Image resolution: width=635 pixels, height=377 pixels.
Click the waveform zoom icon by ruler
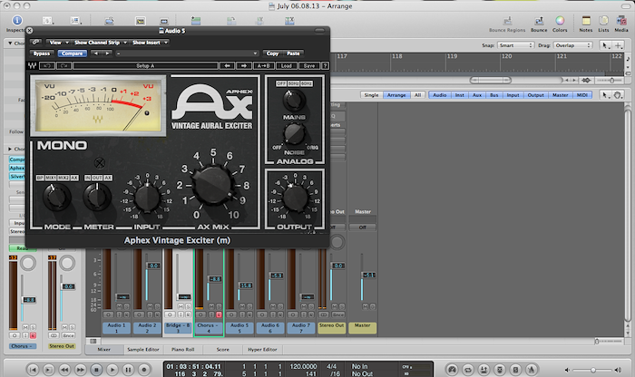pyautogui.click(x=586, y=80)
